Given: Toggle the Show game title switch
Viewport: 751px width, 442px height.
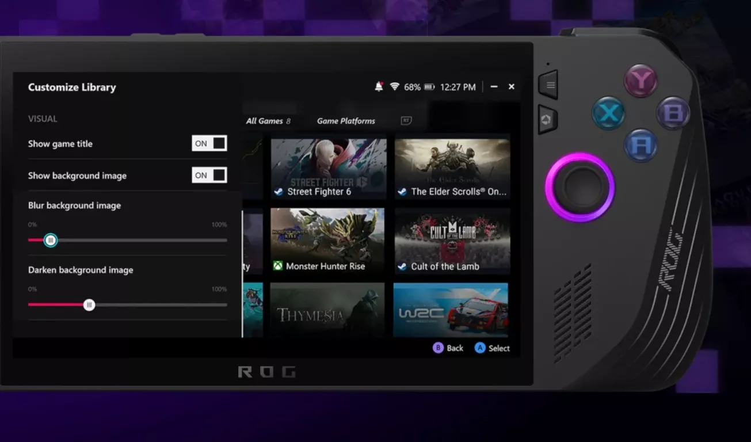Looking at the screenshot, I should [x=209, y=144].
